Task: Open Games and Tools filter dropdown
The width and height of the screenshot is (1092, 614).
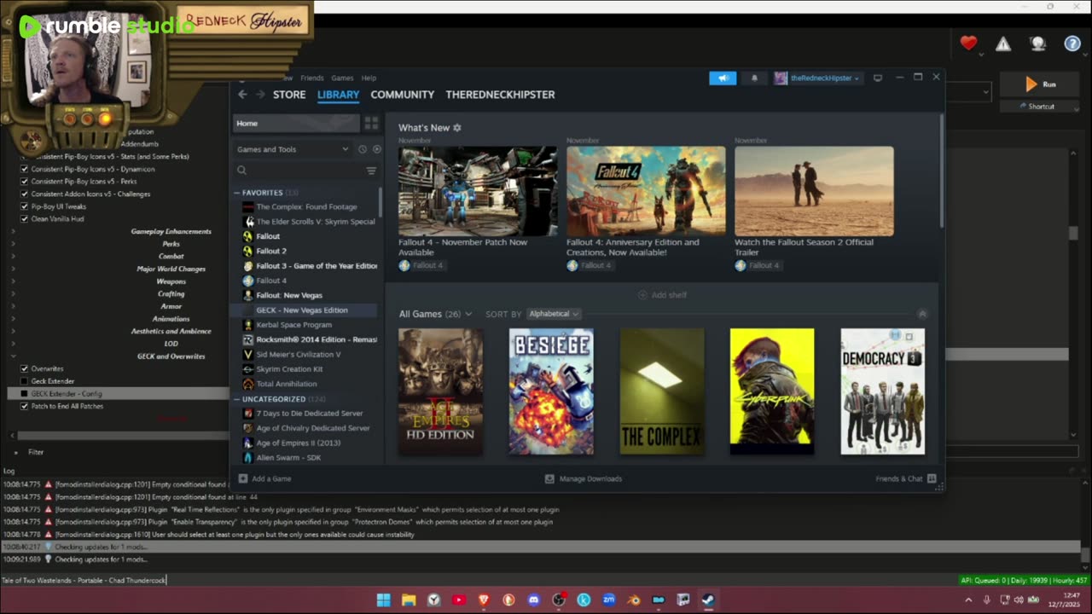Action: pyautogui.click(x=293, y=149)
